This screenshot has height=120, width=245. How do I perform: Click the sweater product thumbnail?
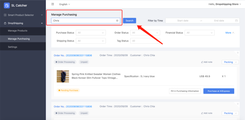(x=63, y=76)
